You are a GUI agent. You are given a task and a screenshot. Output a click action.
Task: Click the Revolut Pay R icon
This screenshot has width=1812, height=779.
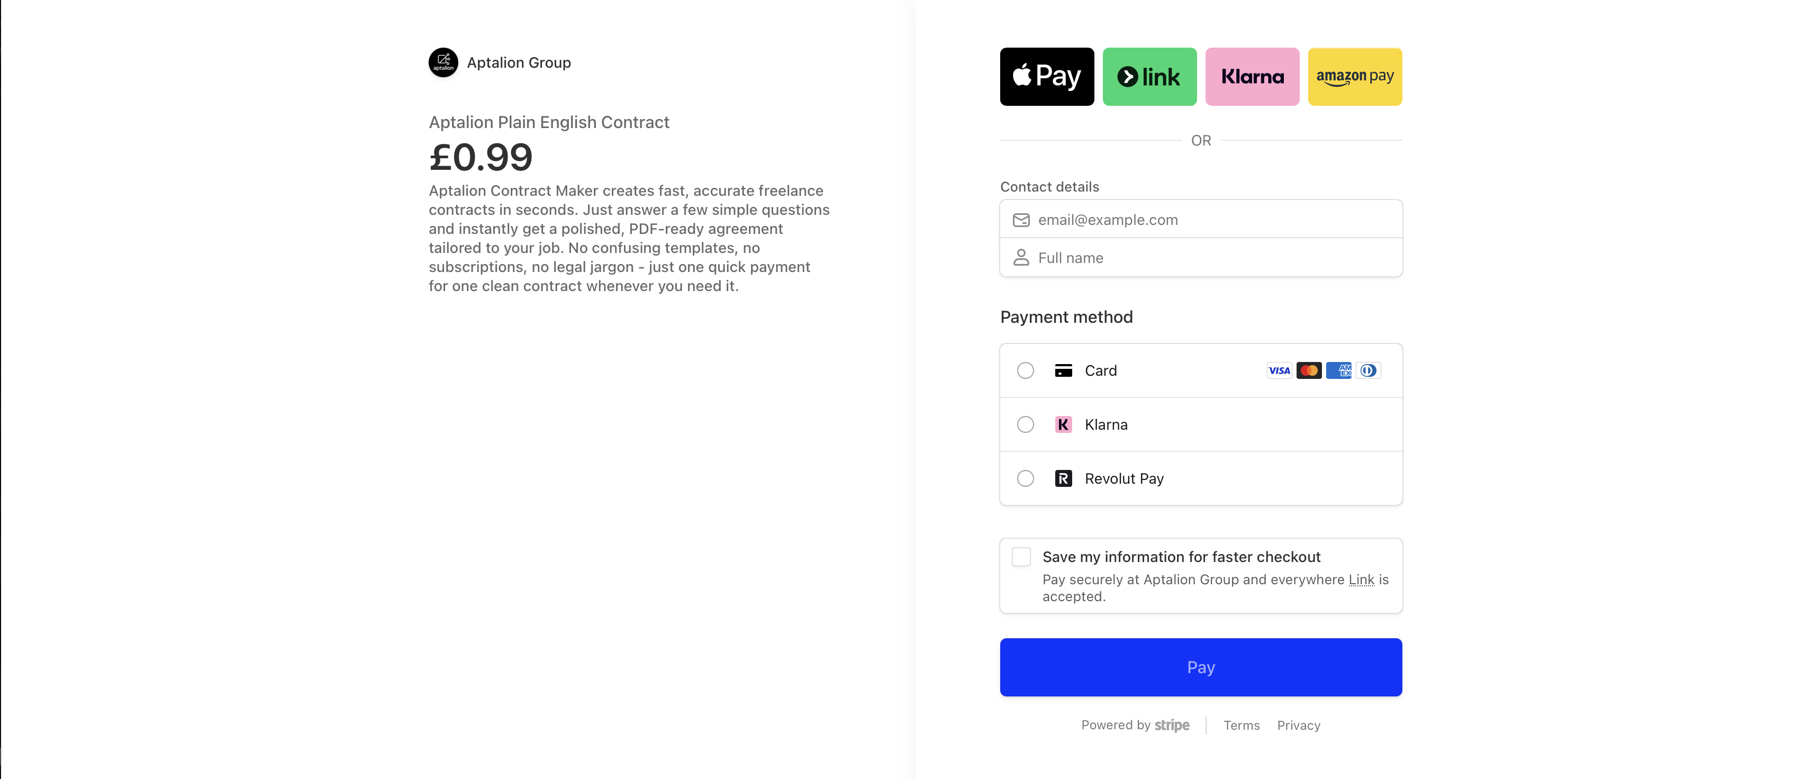[1063, 478]
